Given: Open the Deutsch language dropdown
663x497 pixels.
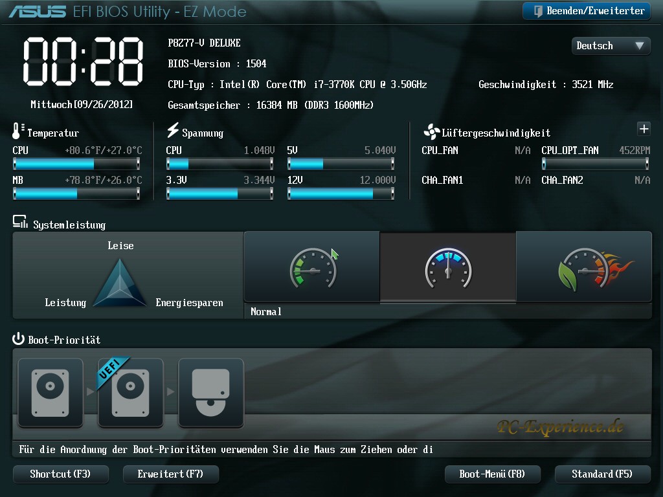Looking at the screenshot, I should (x=611, y=46).
